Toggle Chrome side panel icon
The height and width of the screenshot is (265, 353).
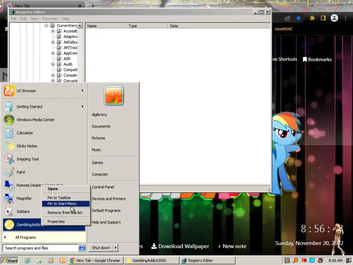pyautogui.click(x=323, y=18)
